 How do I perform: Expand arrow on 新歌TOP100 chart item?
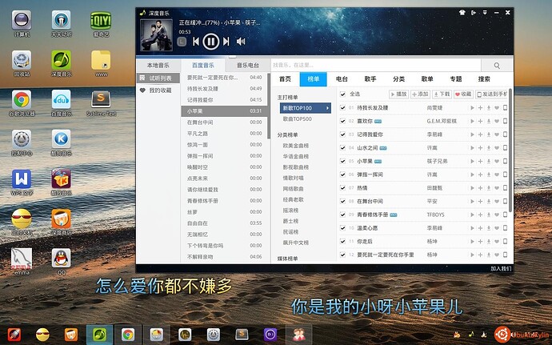click(x=327, y=108)
